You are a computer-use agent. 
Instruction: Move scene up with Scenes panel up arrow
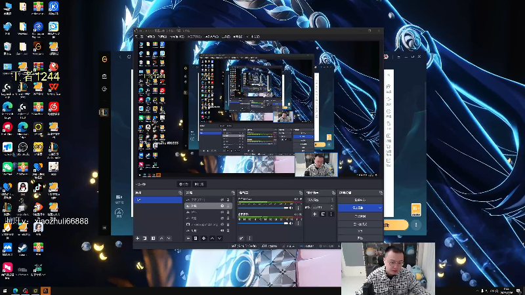tap(161, 238)
